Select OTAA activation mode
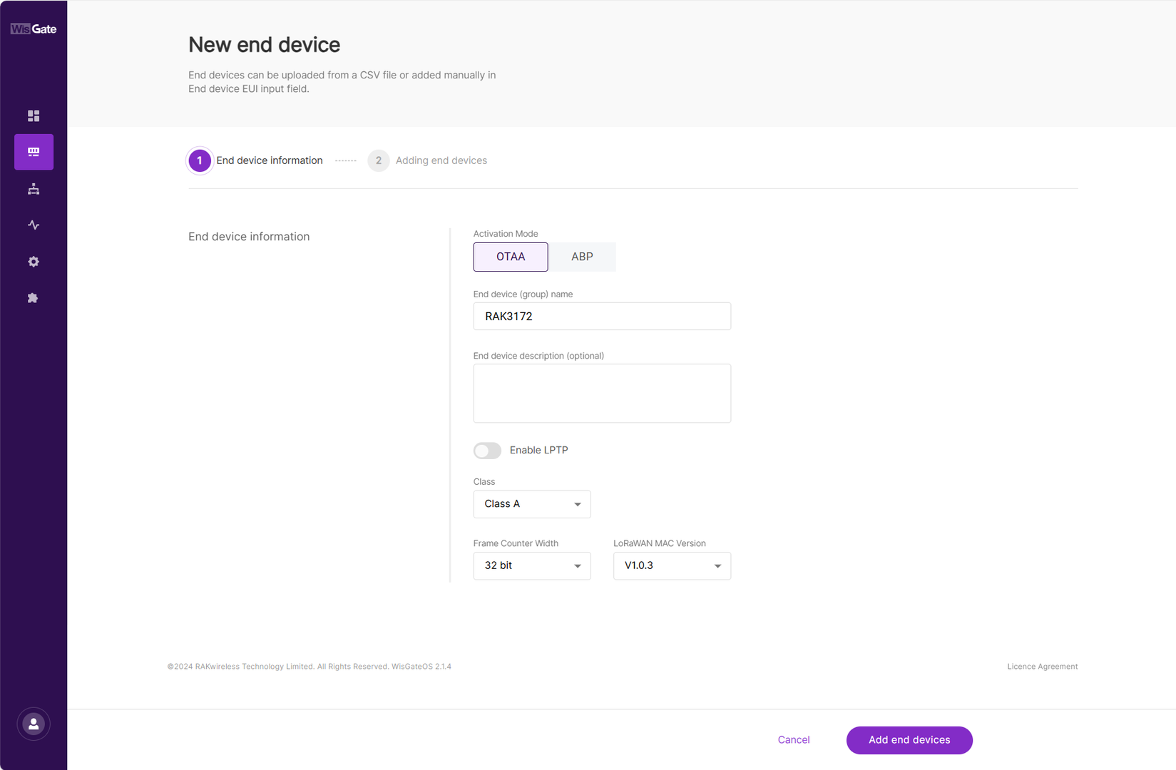 point(511,257)
